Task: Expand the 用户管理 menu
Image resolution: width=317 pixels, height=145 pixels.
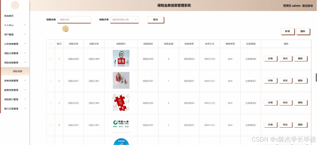Action: click(15, 34)
